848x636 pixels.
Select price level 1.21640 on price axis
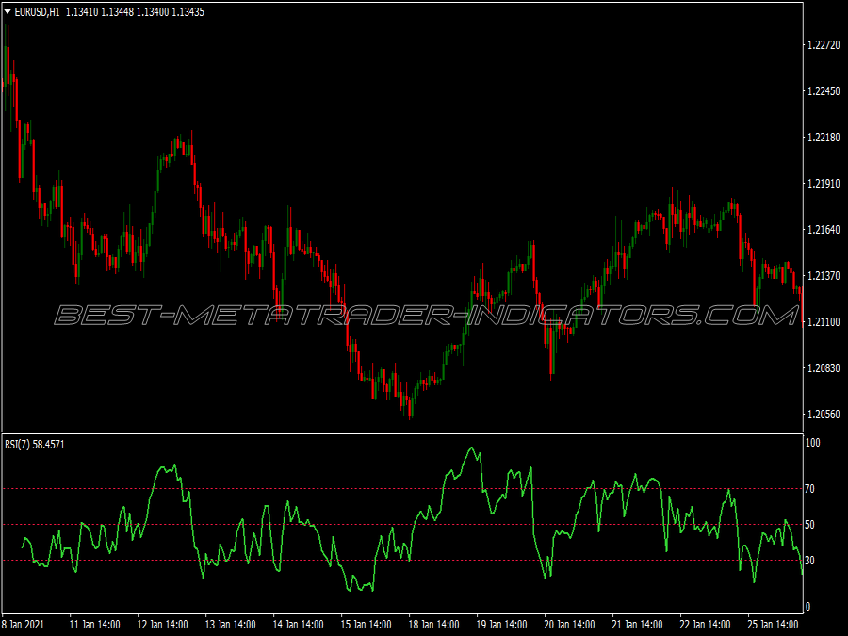tap(824, 230)
